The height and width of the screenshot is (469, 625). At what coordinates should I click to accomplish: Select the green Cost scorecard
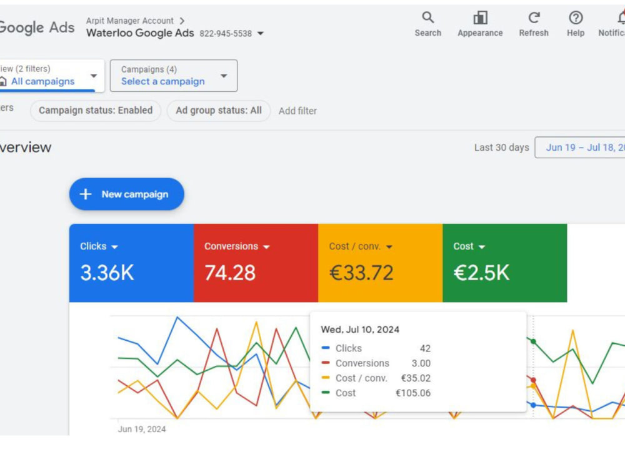(x=504, y=263)
